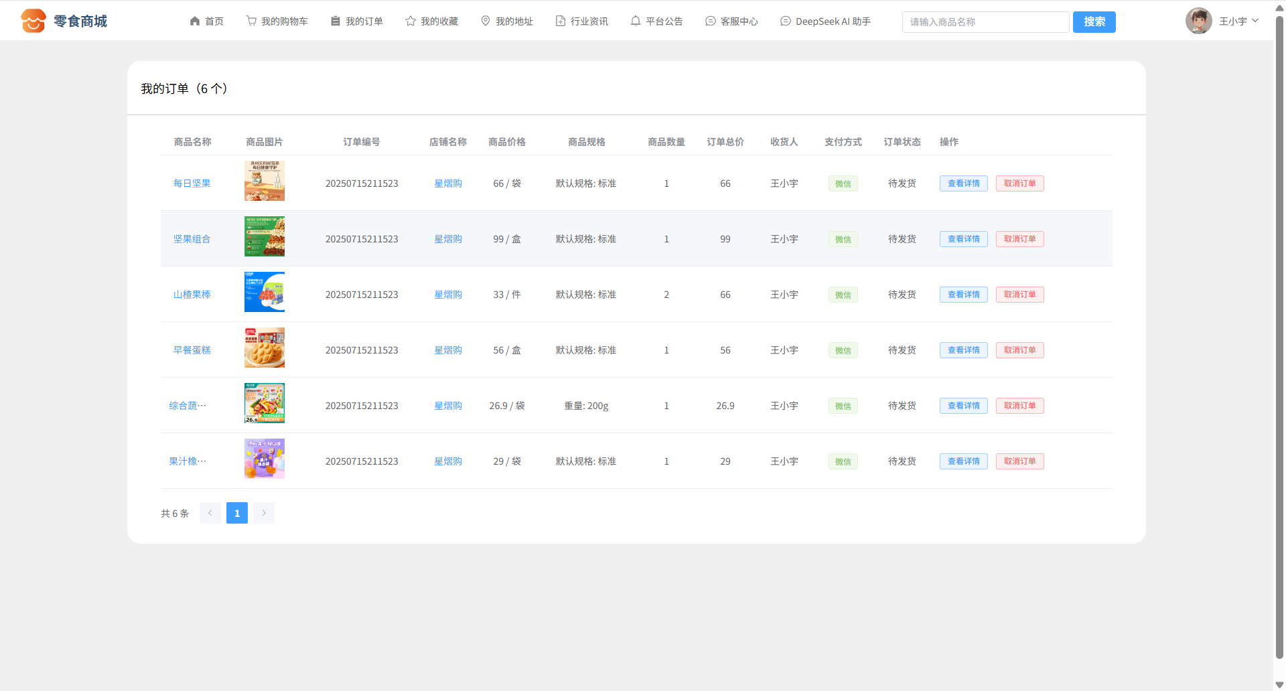Viewport: 1286px width, 691px height.
Task: Open the 坚果组合 product link
Action: pyautogui.click(x=192, y=239)
